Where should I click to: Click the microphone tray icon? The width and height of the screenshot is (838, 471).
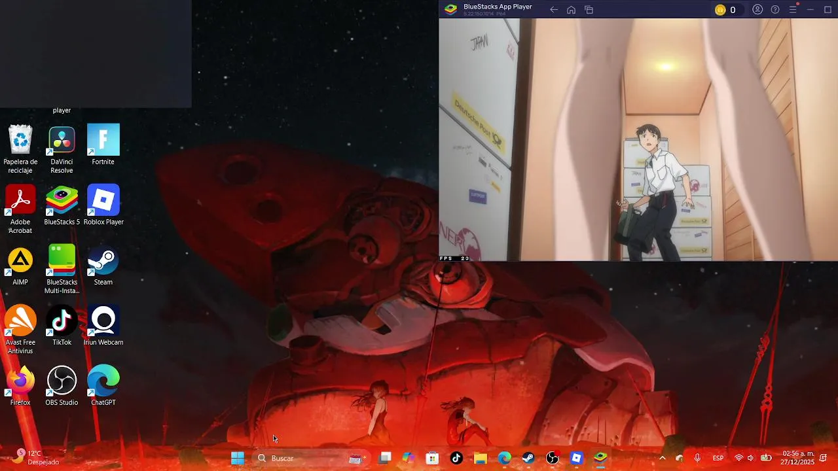coord(697,459)
